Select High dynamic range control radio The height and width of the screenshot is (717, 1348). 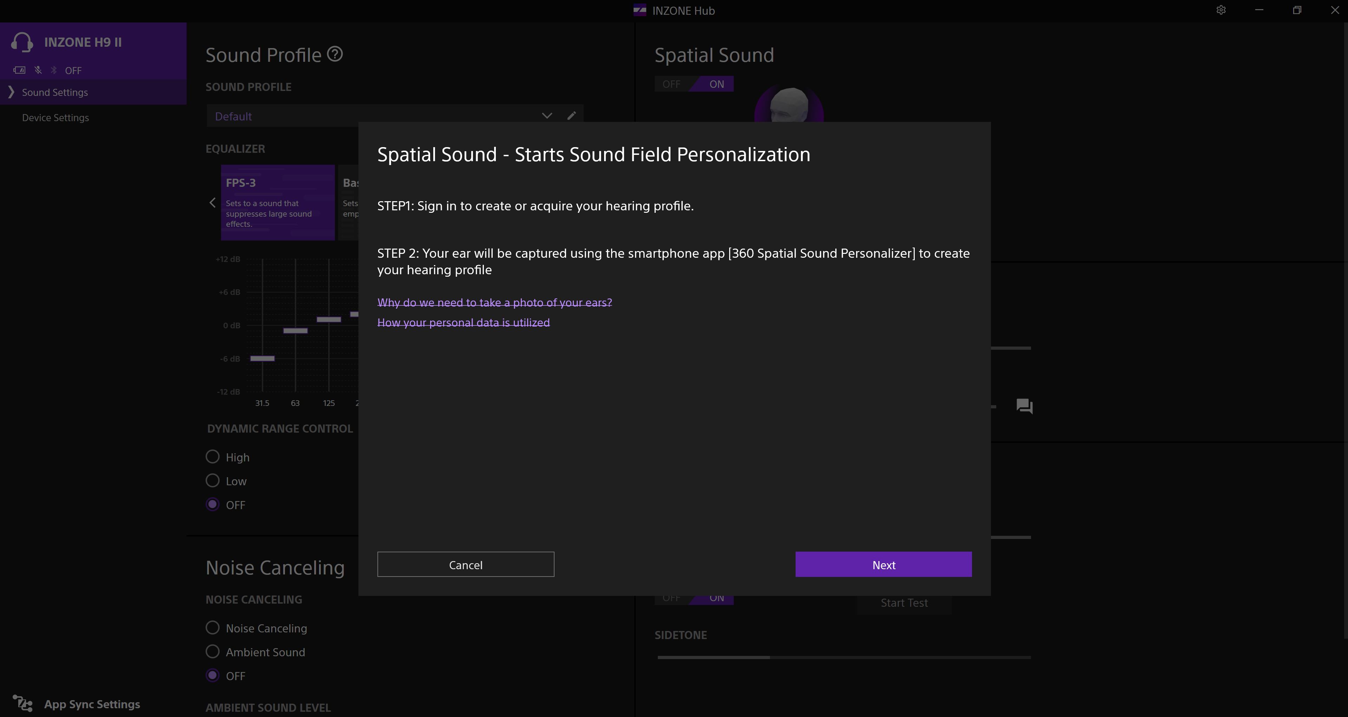pos(213,457)
